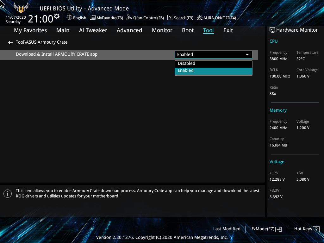
Task: Click the Tool\ASUS Armoury Crate breadcrumb text
Action: (42, 42)
